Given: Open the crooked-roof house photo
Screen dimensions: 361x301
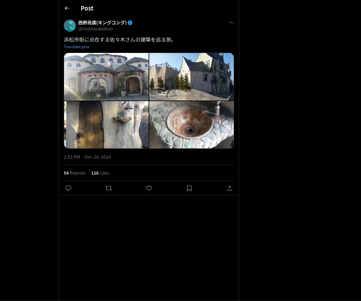Looking at the screenshot, I should tap(192, 77).
